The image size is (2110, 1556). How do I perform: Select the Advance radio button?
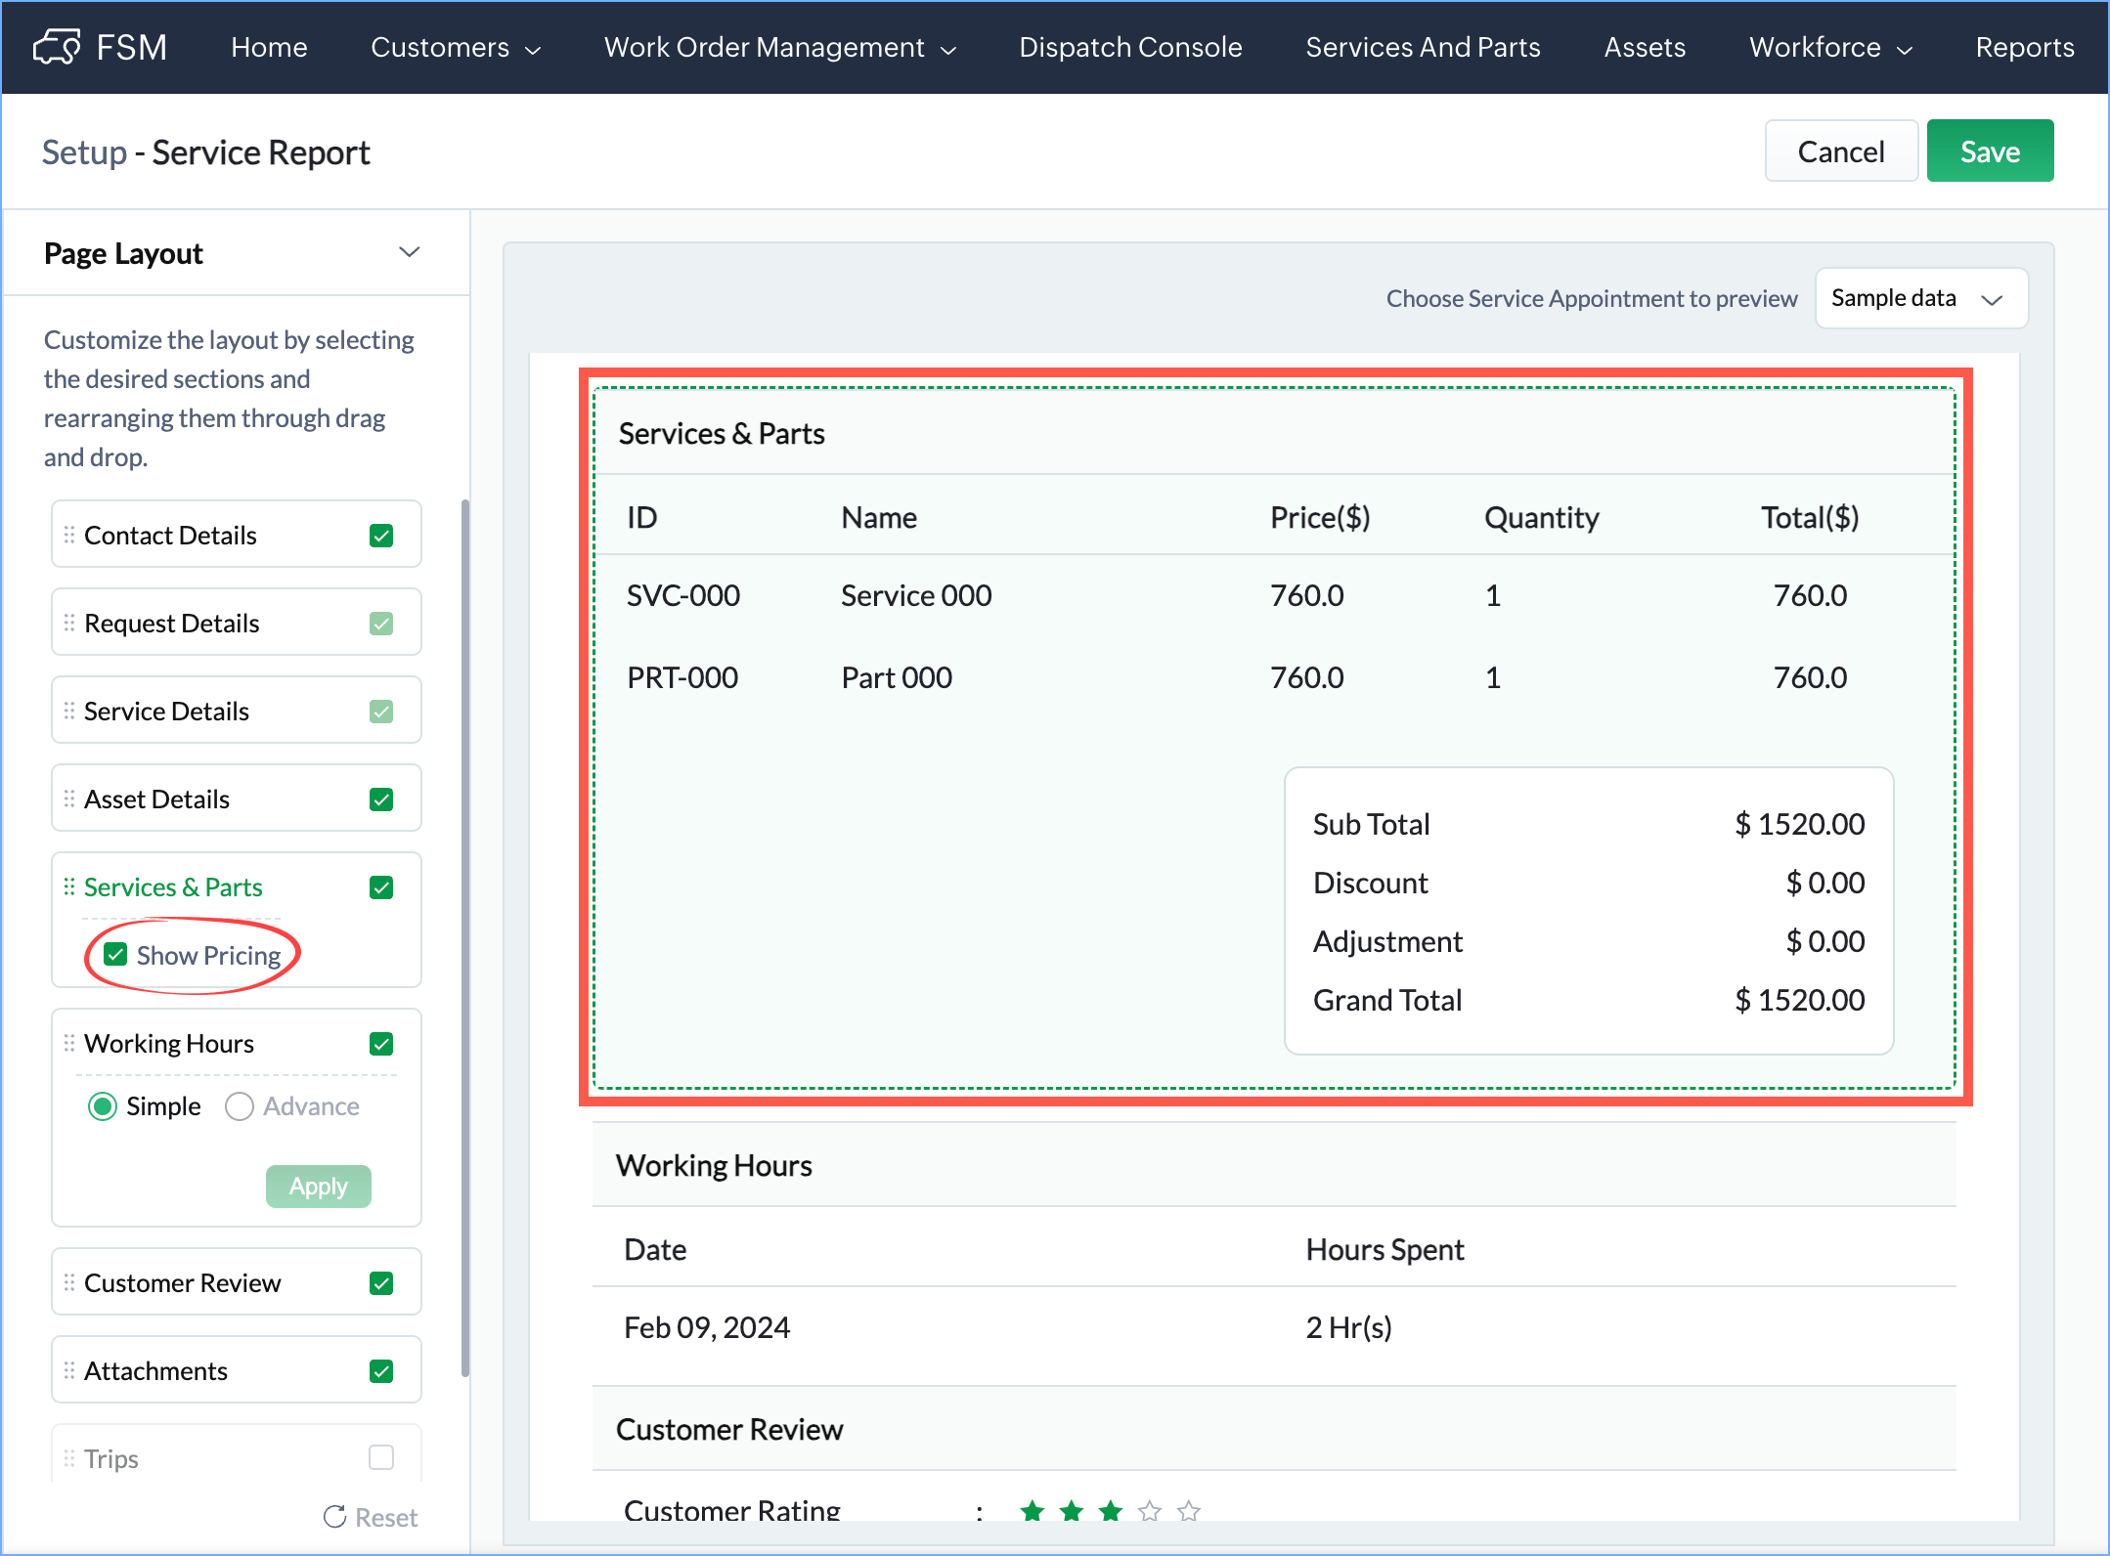[x=240, y=1106]
